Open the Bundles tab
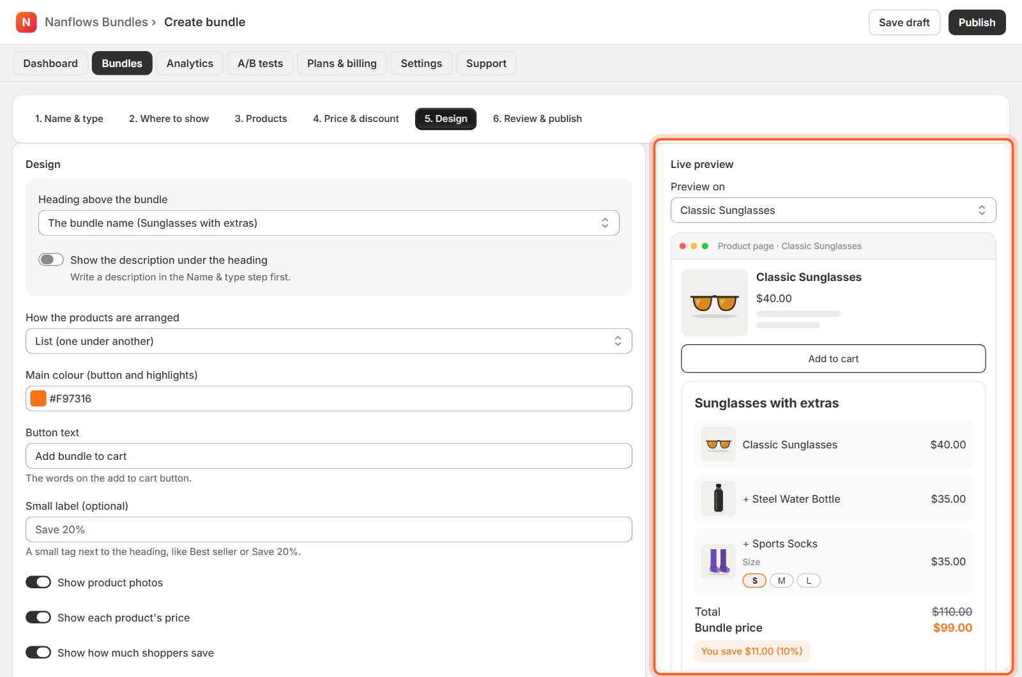 122,63
